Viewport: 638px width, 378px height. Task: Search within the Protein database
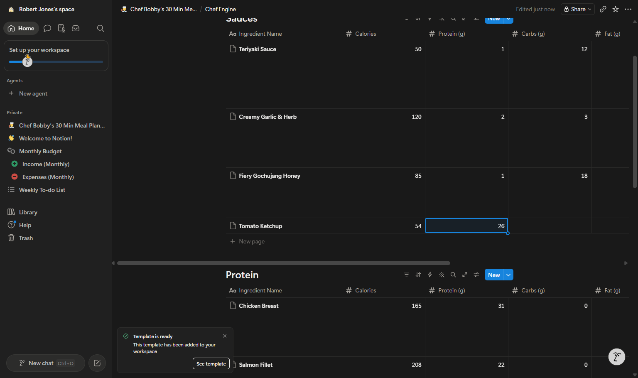coord(453,275)
